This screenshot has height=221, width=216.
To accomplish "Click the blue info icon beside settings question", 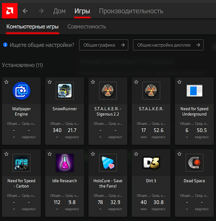I will click(5, 45).
